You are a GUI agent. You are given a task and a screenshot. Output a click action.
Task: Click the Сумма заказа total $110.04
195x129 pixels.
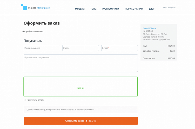(x=171, y=58)
